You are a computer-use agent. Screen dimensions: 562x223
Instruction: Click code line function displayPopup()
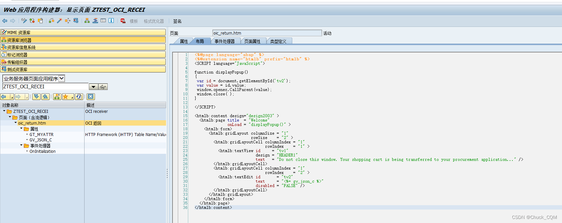[221, 72]
